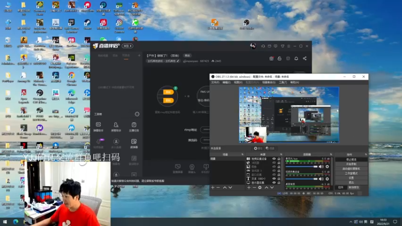This screenshot has height=226, width=402.
Task: Add a new scene in OBS
Action: pyautogui.click(x=213, y=187)
